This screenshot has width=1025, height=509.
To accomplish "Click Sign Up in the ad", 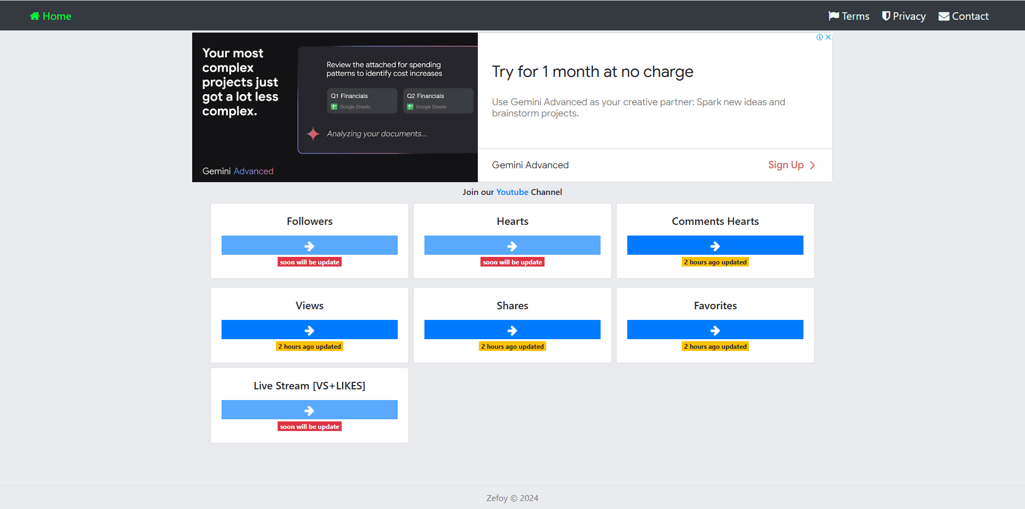I will 785,165.
